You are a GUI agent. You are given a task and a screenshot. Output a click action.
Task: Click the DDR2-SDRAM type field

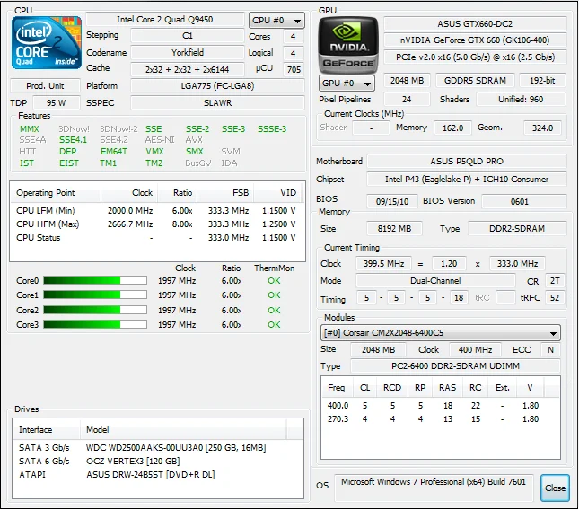tap(517, 229)
